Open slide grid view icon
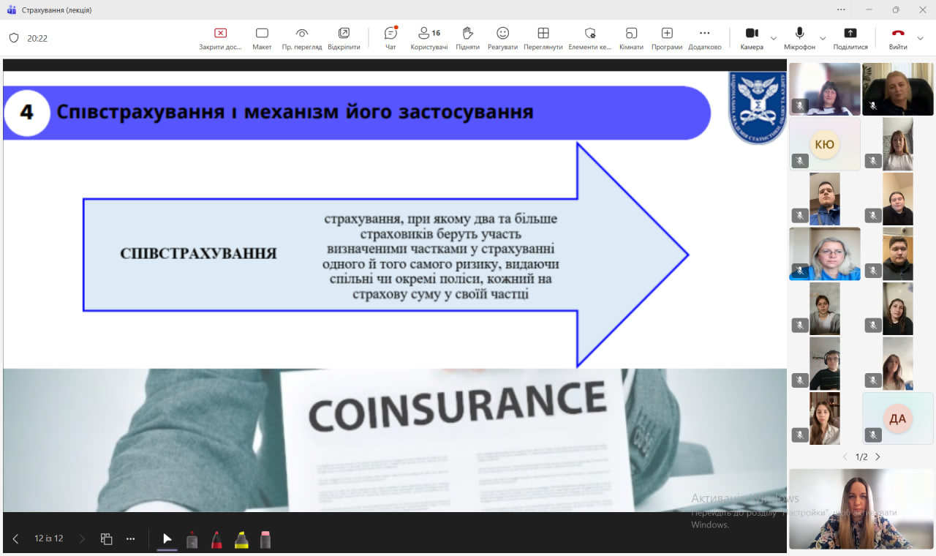Viewport: 936px width, 556px height. point(107,539)
